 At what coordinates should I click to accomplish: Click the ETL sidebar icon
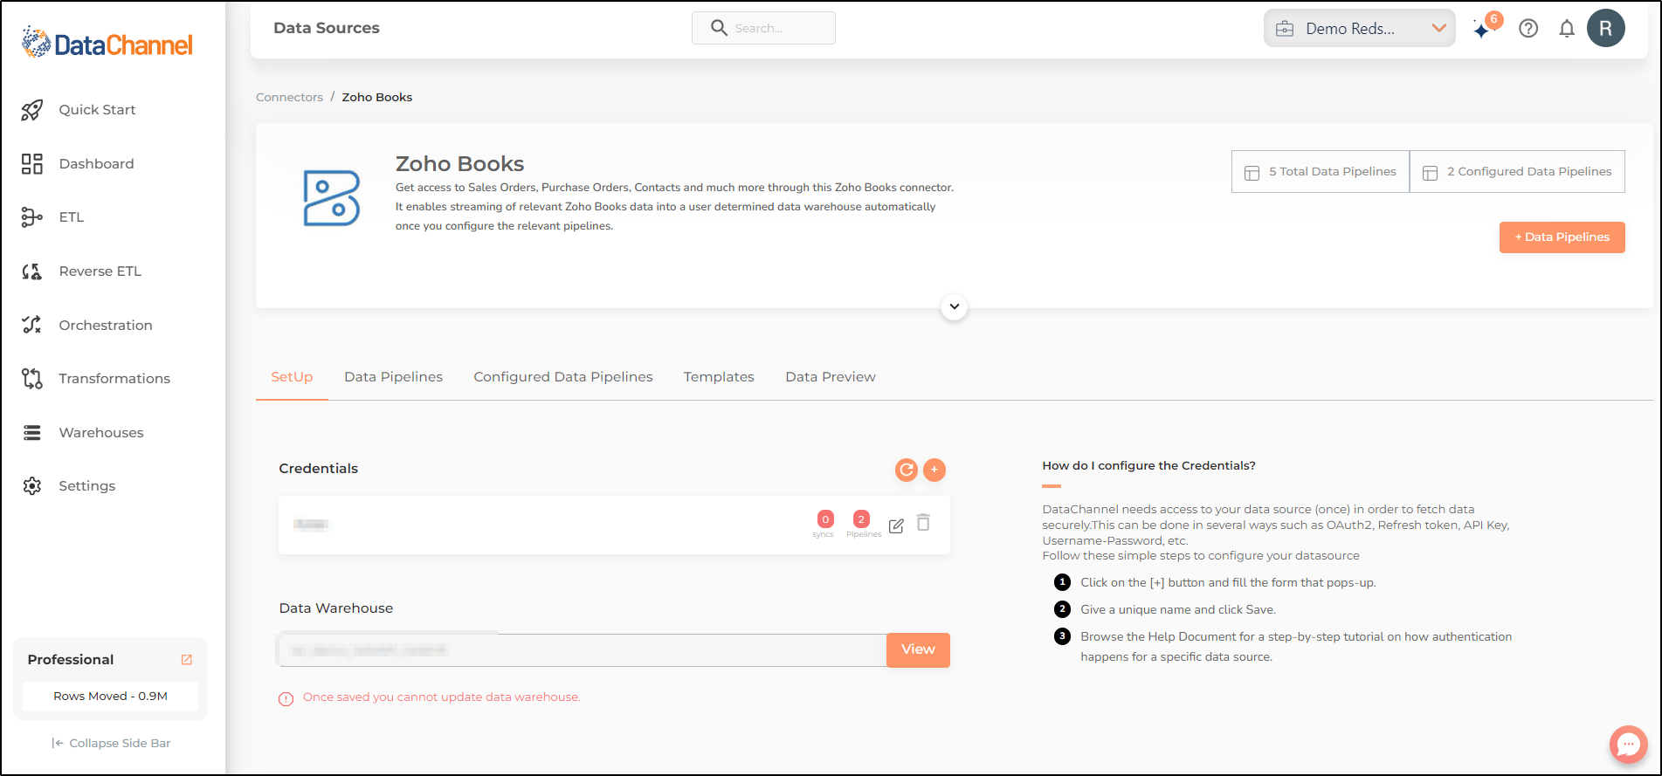pos(32,217)
